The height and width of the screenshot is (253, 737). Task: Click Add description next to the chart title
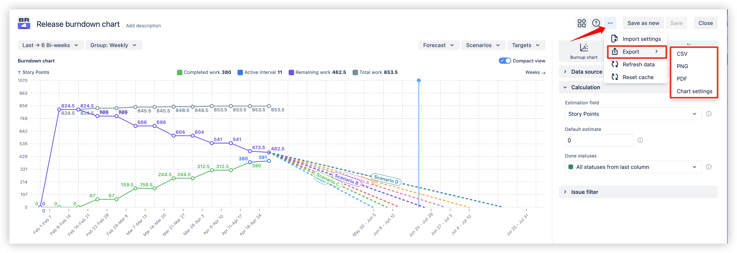143,26
